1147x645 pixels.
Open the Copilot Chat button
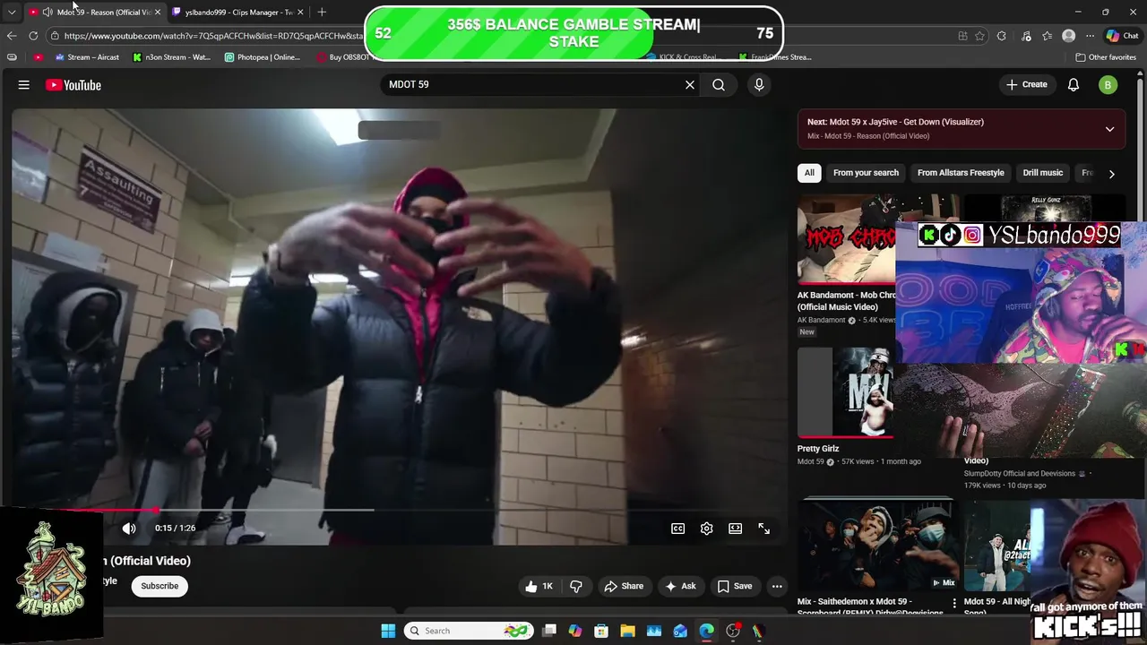[1122, 36]
